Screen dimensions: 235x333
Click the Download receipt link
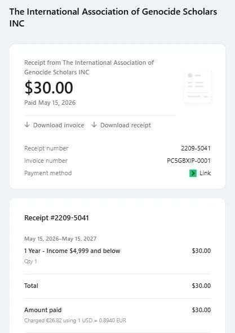point(121,125)
